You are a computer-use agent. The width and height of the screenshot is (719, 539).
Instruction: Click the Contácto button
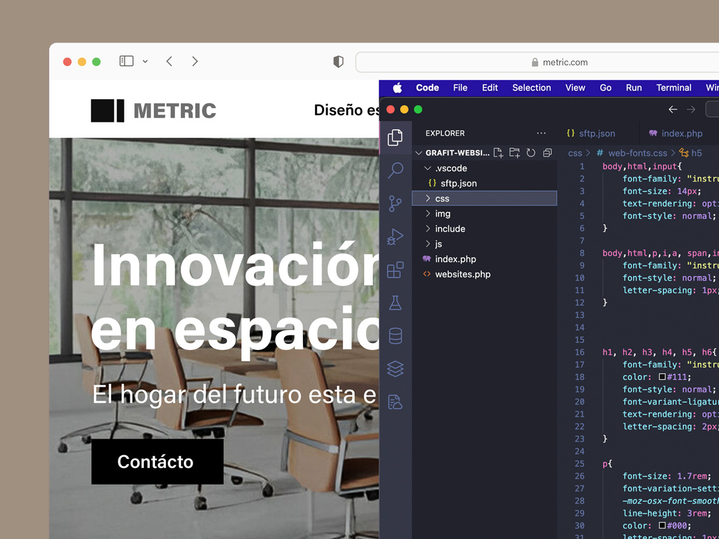157,462
